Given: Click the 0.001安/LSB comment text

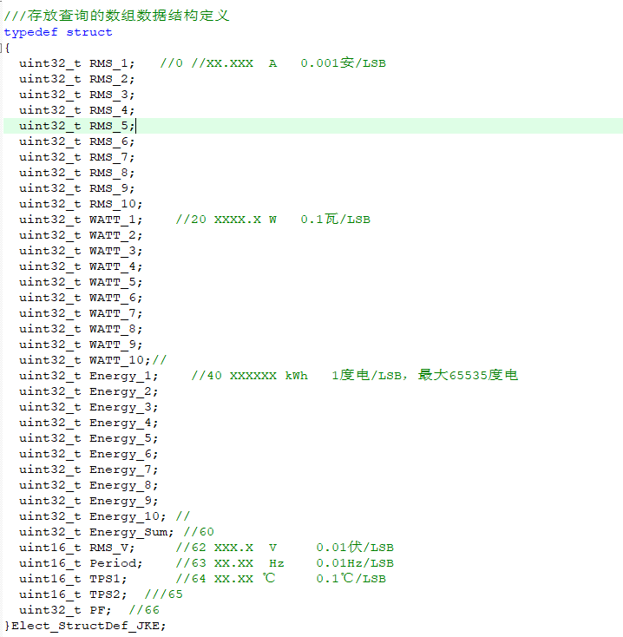Looking at the screenshot, I should 343,63.
